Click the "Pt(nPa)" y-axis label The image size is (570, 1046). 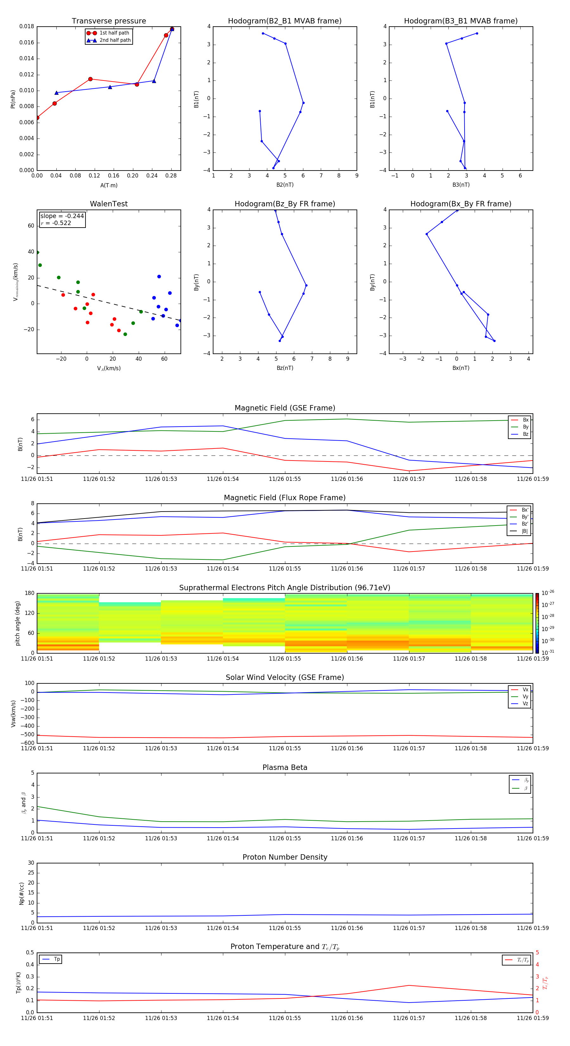click(x=13, y=99)
